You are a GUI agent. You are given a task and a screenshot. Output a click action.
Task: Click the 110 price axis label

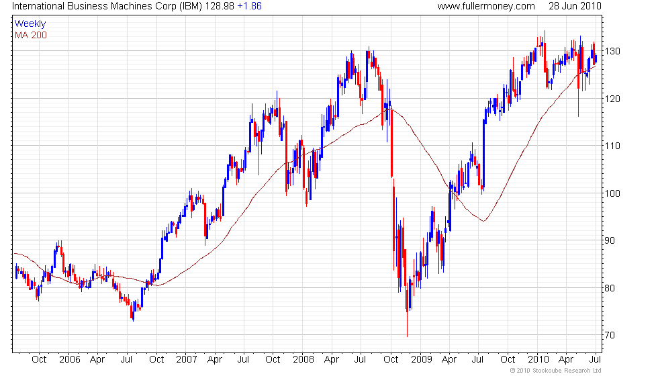612,146
